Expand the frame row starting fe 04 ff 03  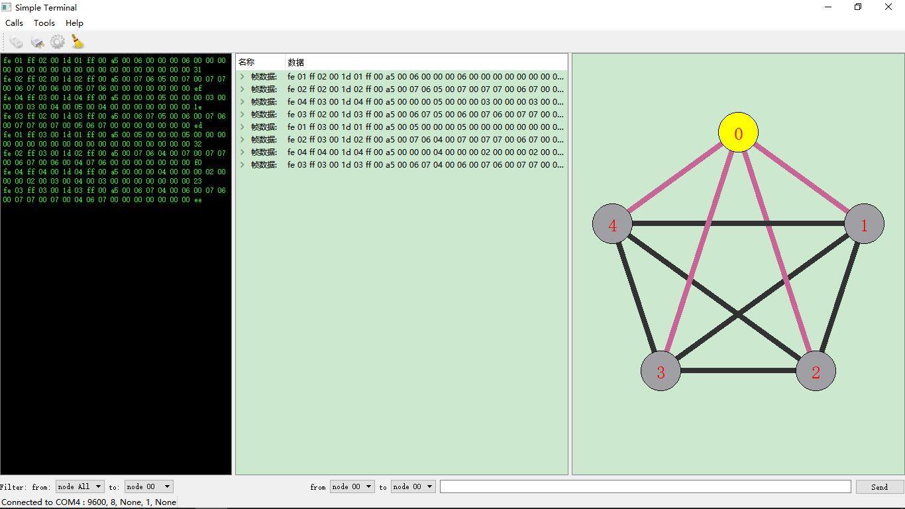click(242, 101)
